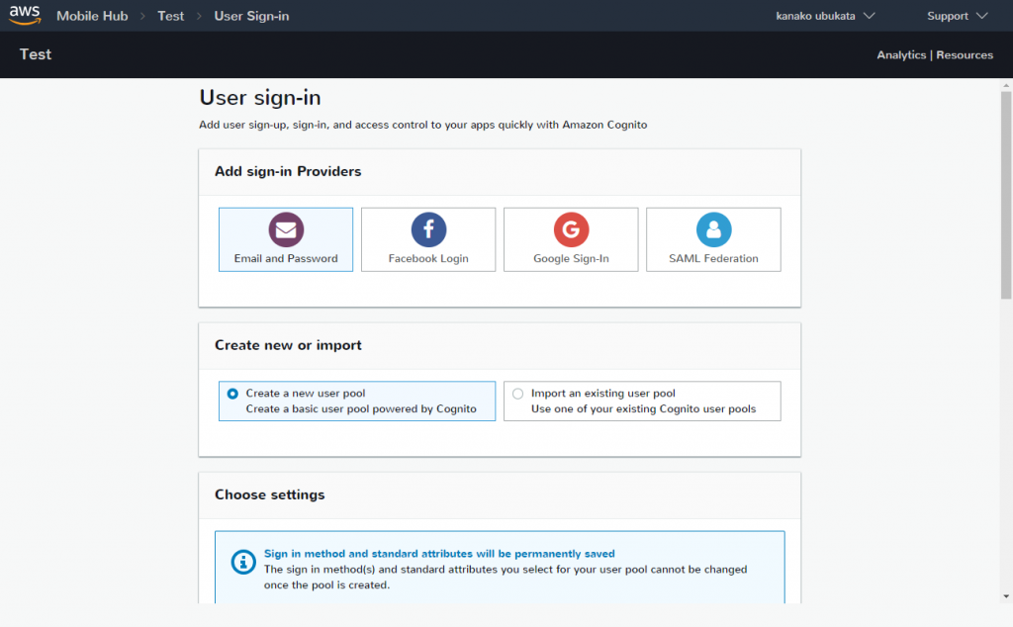Screen dimensions: 1013x627
Task: Click the User Sign-in breadcrumb
Action: pos(251,16)
